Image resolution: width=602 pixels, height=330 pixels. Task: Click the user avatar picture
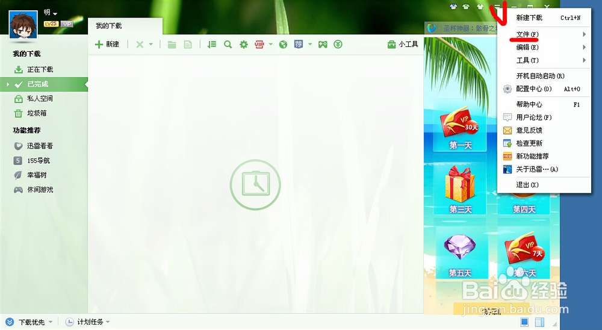tap(23, 25)
